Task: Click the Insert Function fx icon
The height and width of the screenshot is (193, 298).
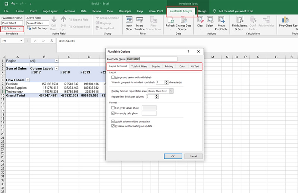Action: tap(51, 41)
